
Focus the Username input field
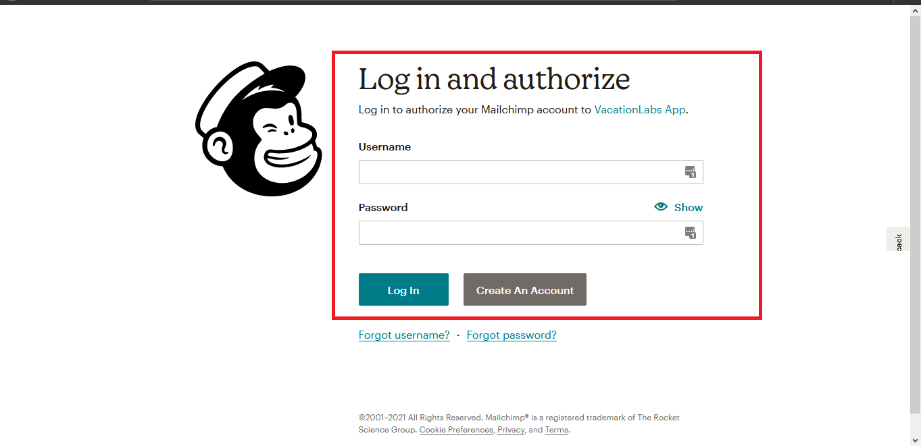coord(530,172)
